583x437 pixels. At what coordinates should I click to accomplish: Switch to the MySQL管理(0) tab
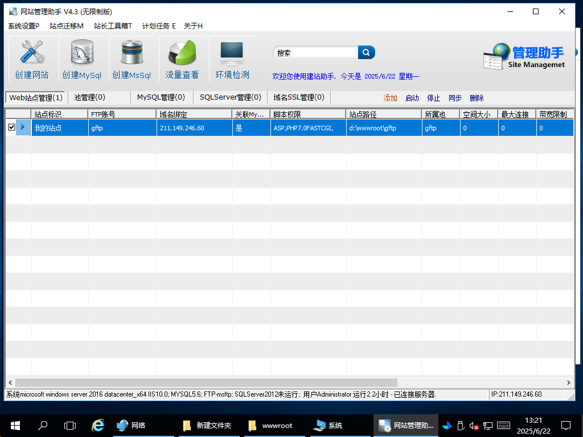pos(161,97)
